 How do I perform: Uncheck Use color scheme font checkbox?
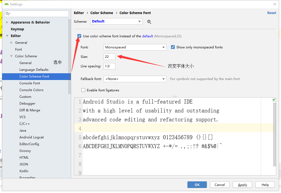pos(79,36)
